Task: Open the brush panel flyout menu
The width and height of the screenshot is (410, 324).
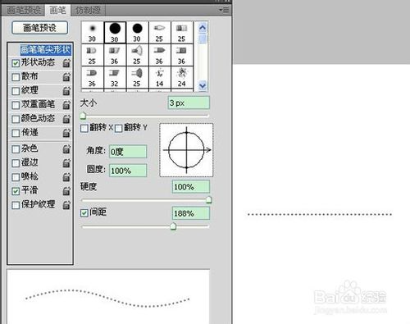Action: click(x=224, y=11)
